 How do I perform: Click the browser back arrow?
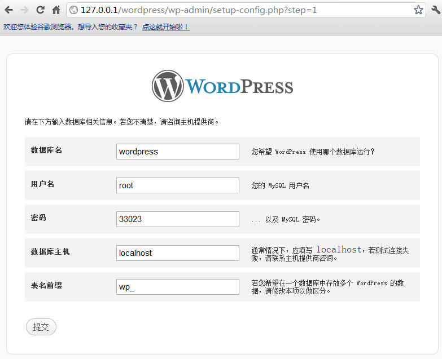[8, 10]
